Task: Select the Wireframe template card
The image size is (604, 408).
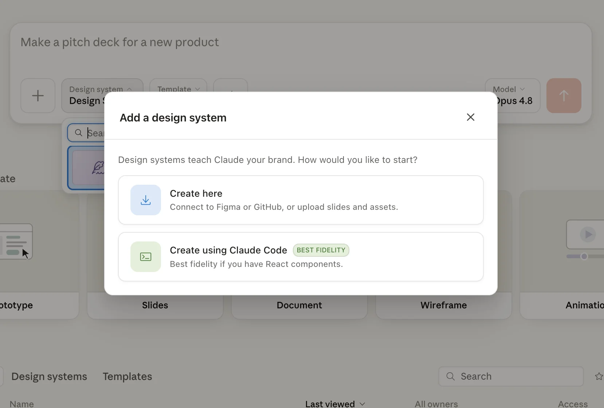Action: tap(444, 305)
